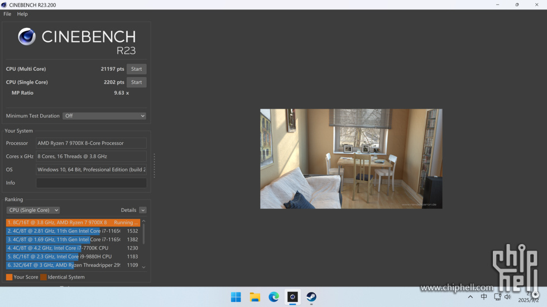Expand the Details dropdown arrow
Viewport: 547px width, 307px height.
[143, 210]
